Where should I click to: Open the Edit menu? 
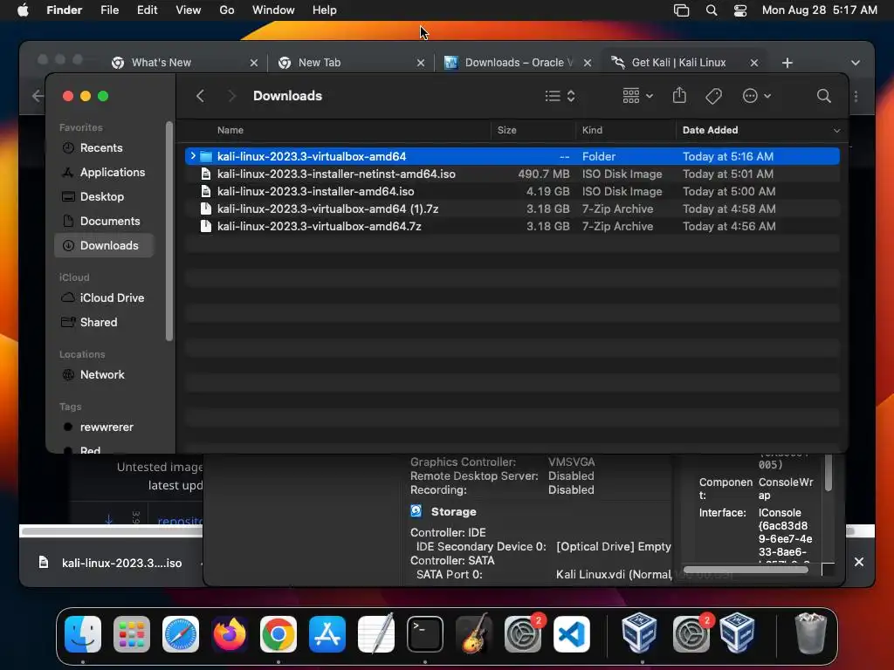point(147,10)
